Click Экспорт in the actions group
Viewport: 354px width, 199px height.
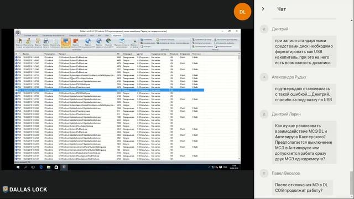(x=145, y=46)
